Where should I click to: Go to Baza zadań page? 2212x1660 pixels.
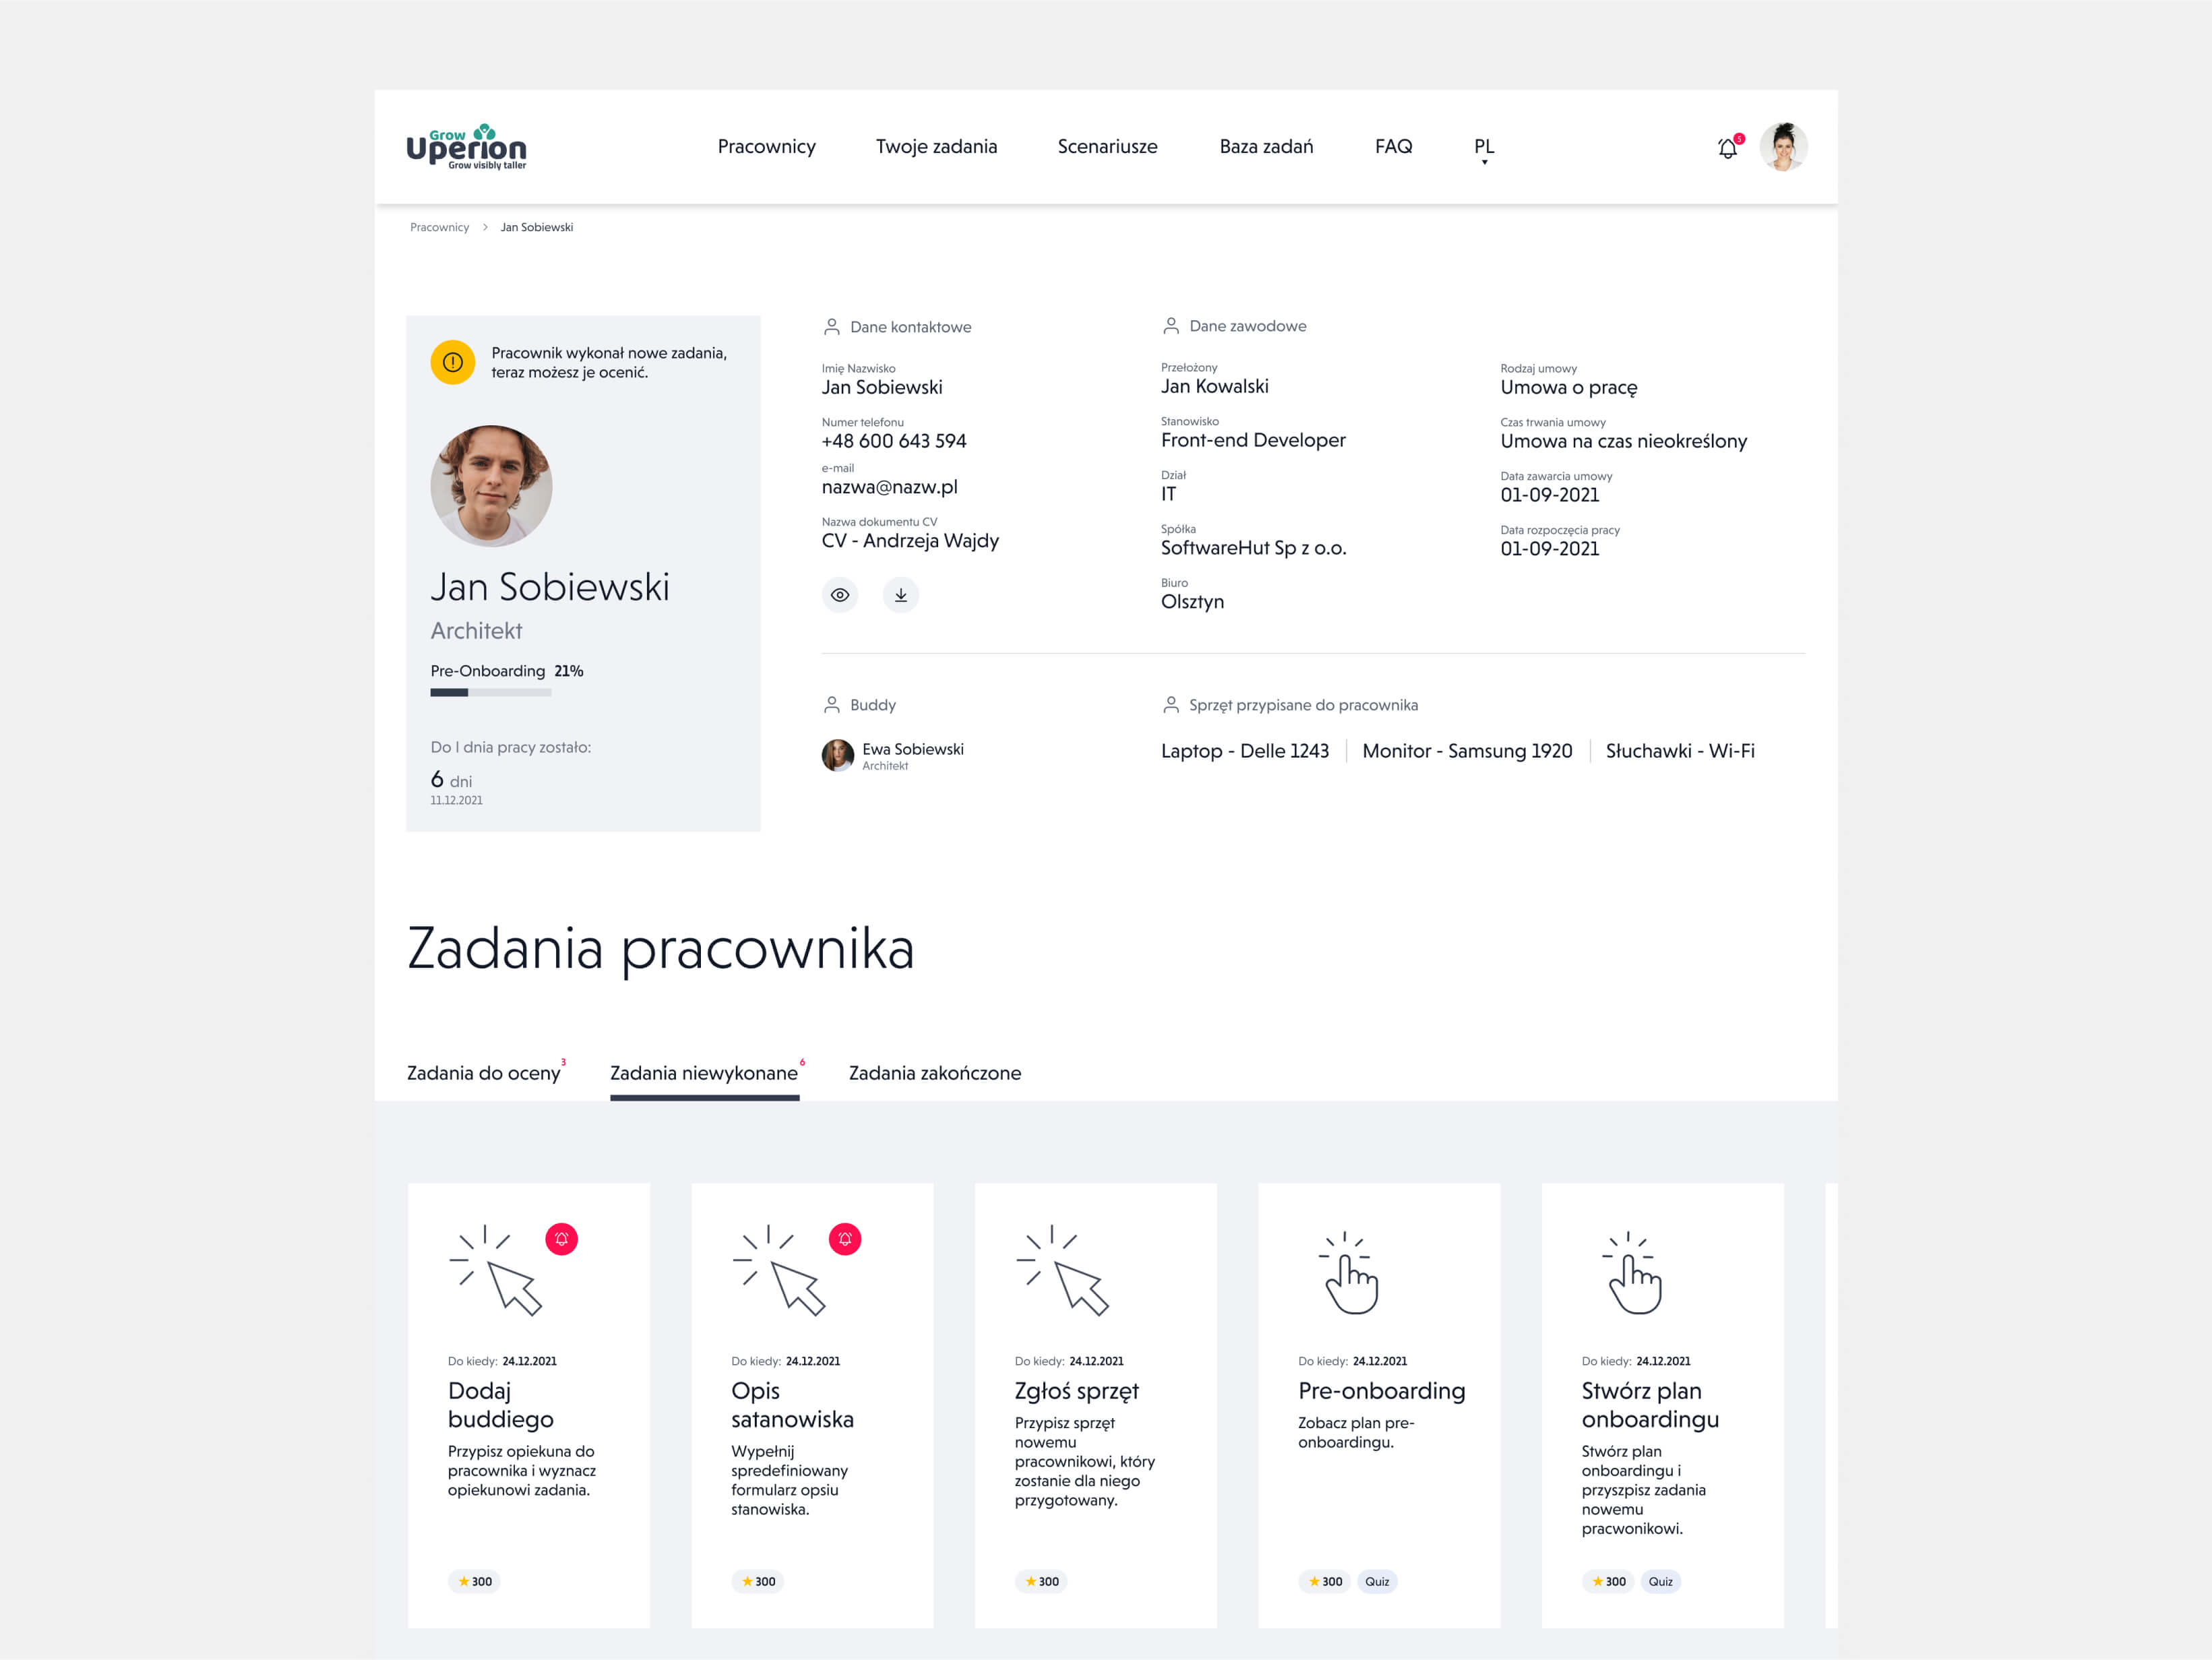[1265, 146]
